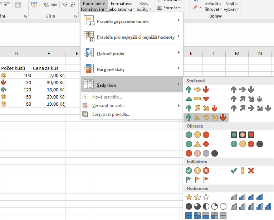Choose the 4 gray arrows icon set
The height and width of the screenshot is (220, 274).
tap(246, 99)
